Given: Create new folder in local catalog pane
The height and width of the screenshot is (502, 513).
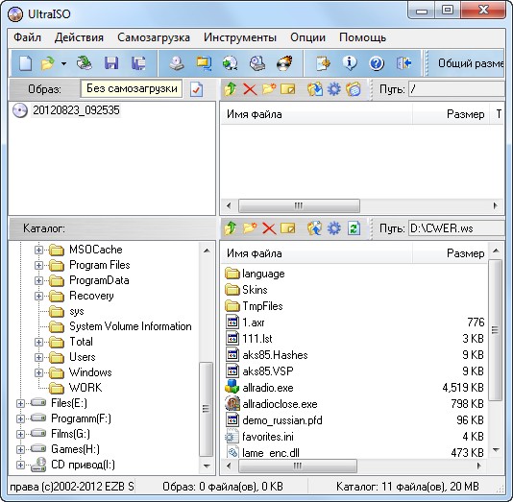Looking at the screenshot, I should [x=250, y=227].
